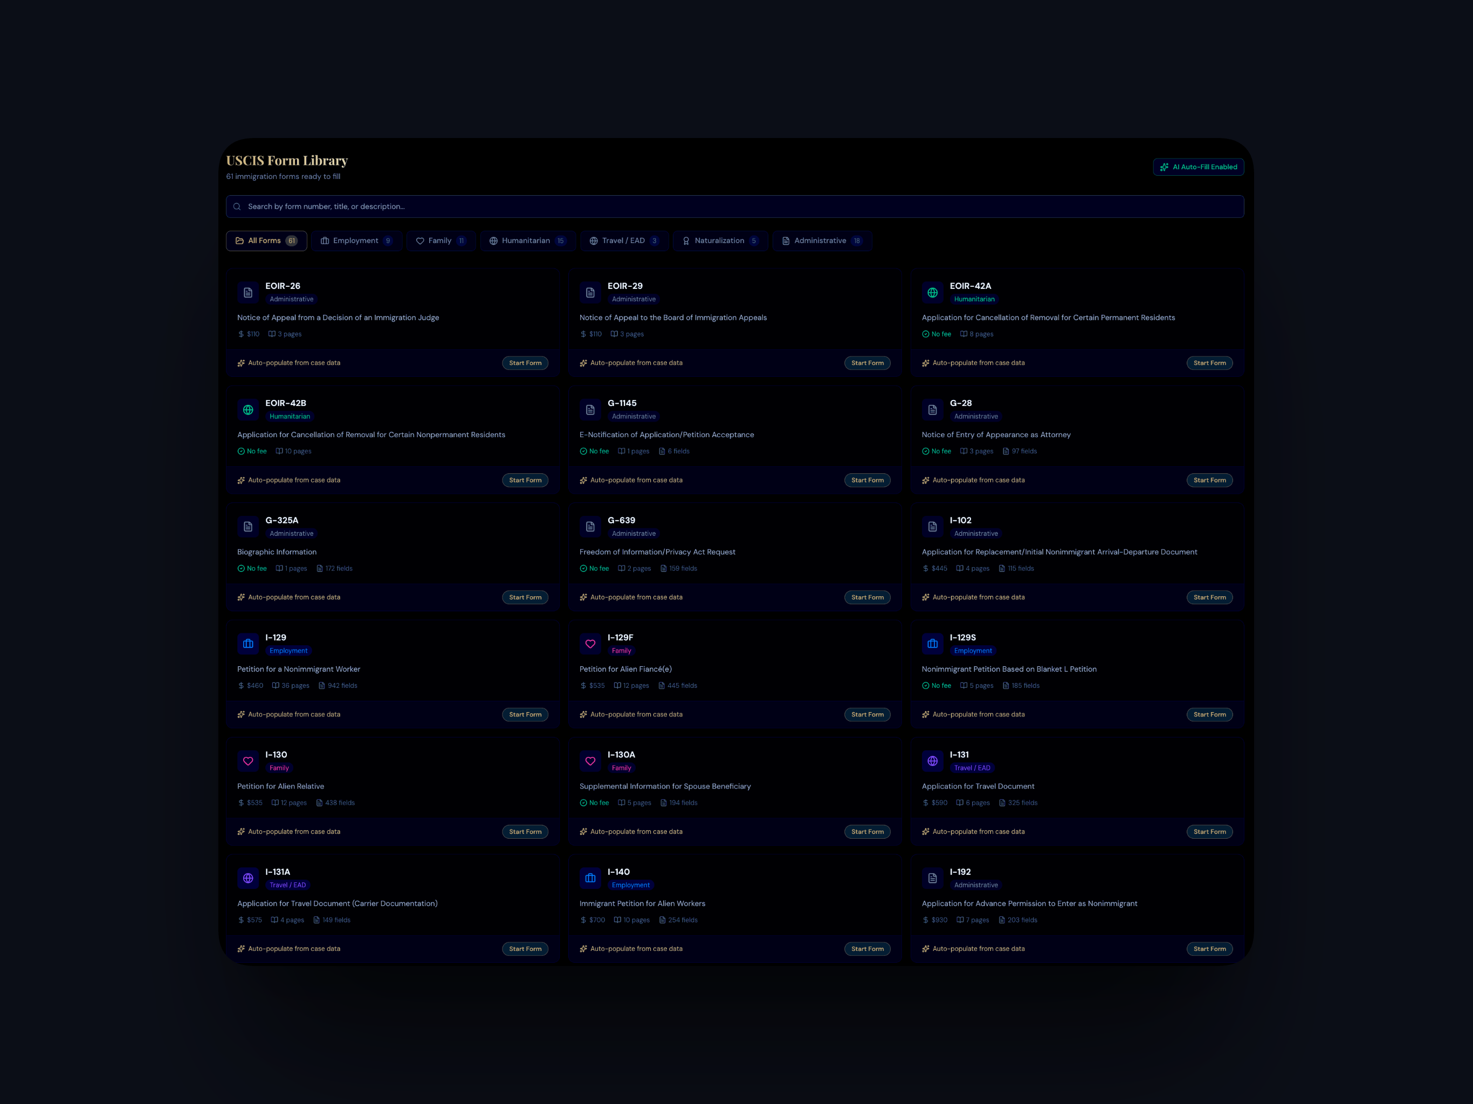Click the I-130A heart icon
Image resolution: width=1473 pixels, height=1104 pixels.
590,761
